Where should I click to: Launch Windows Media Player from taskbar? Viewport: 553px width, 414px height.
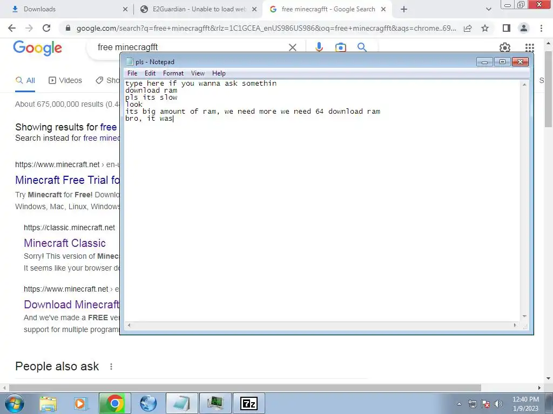[80, 403]
